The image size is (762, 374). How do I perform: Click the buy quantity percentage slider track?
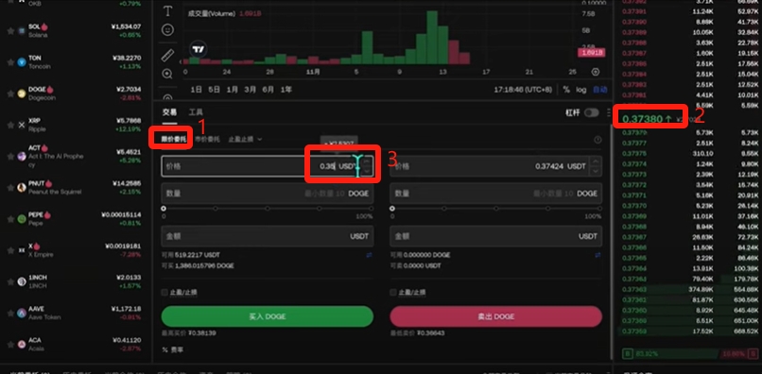tap(268, 209)
